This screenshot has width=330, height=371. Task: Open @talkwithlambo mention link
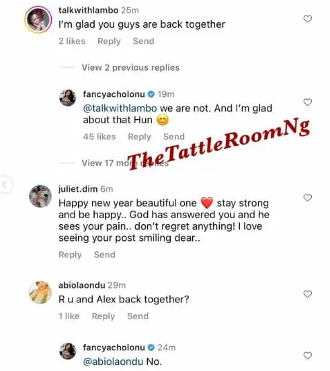coord(120,108)
